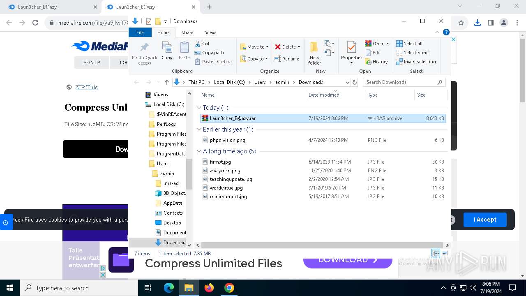Image resolution: width=526 pixels, height=296 pixels.
Task: Go up one folder level in Explorer
Action: pyautogui.click(x=166, y=82)
